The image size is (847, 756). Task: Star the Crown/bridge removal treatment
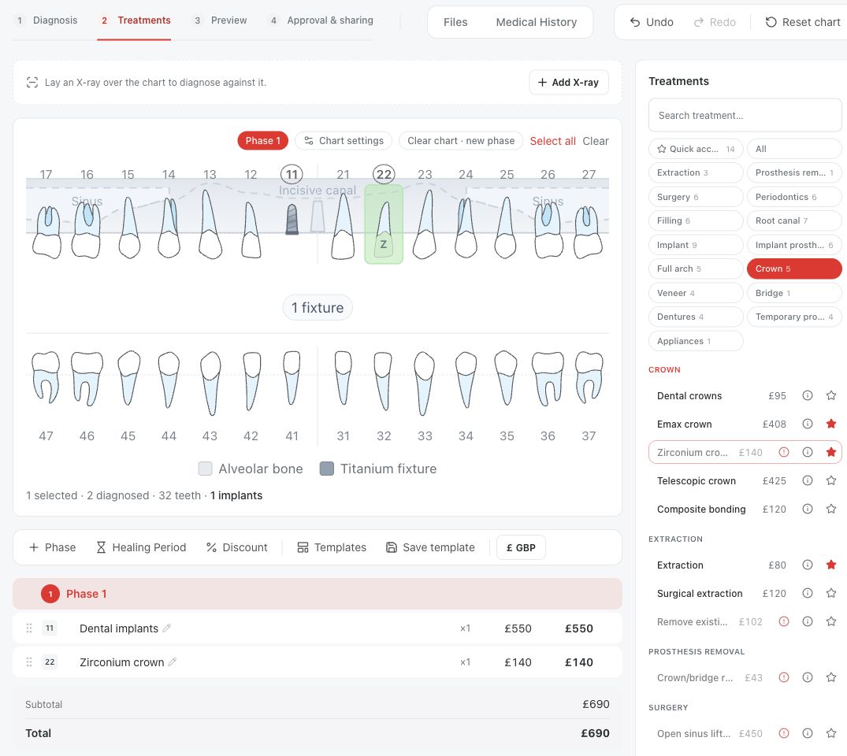(x=830, y=677)
